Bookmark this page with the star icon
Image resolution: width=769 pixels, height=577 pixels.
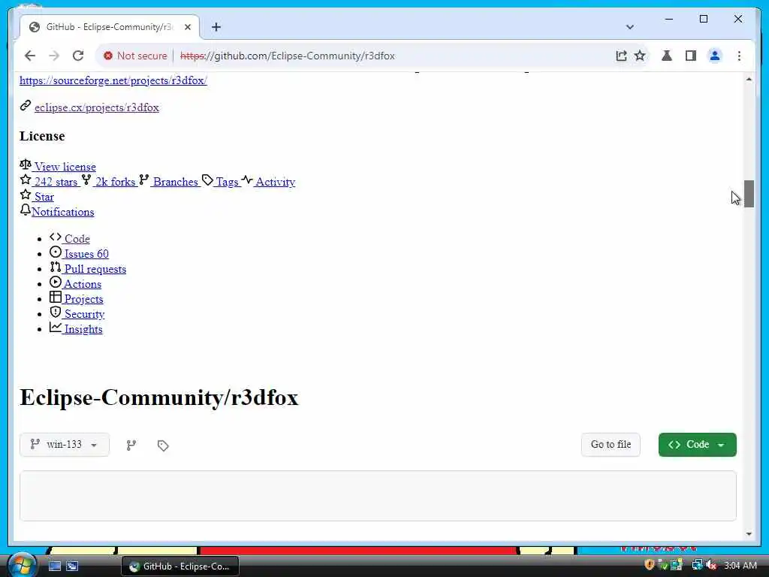click(640, 56)
